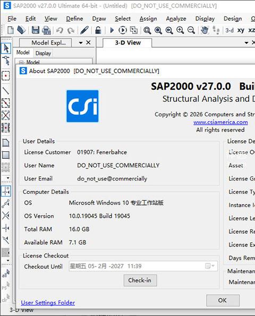
Task: Toggle the Lock/Unlock Model padlock
Action: (98, 30)
